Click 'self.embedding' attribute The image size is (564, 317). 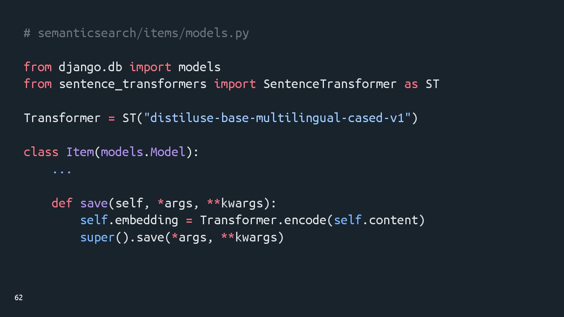tap(129, 220)
